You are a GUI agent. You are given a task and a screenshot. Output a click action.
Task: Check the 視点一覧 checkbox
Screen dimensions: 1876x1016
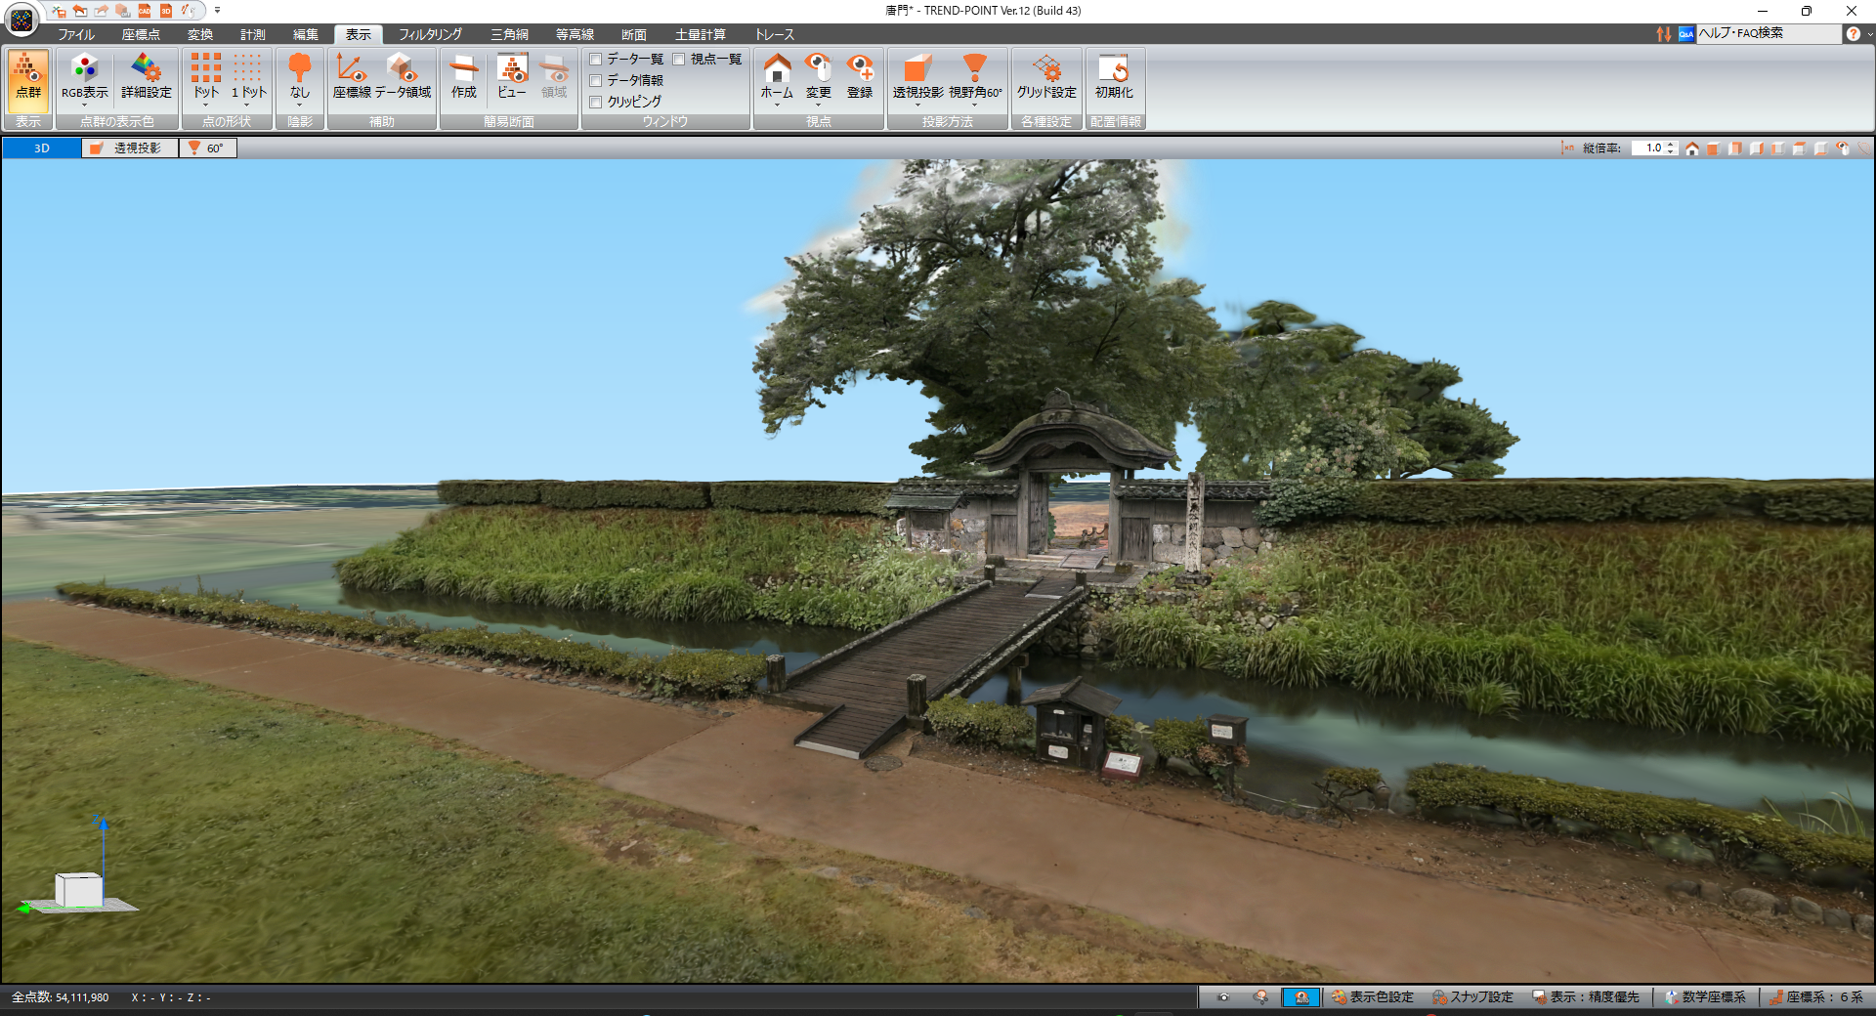[x=679, y=60]
